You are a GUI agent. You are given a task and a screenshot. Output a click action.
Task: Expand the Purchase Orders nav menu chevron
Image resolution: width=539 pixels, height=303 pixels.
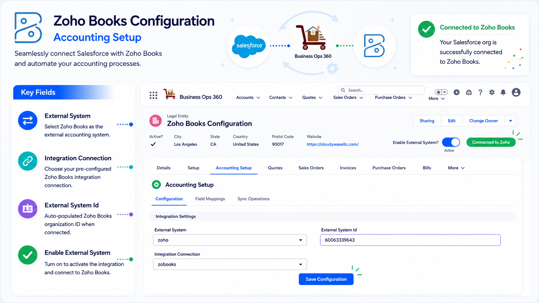pos(410,98)
